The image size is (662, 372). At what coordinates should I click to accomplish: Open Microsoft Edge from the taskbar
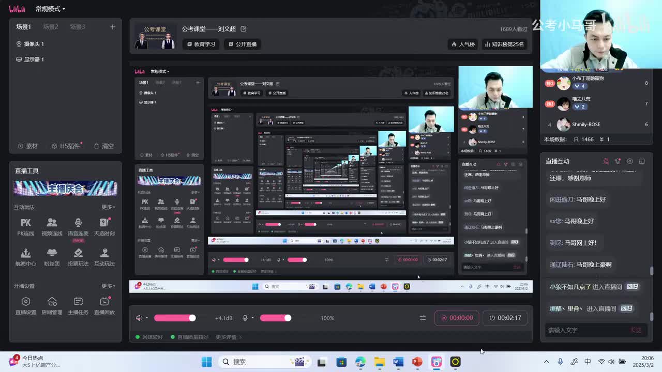point(360,362)
